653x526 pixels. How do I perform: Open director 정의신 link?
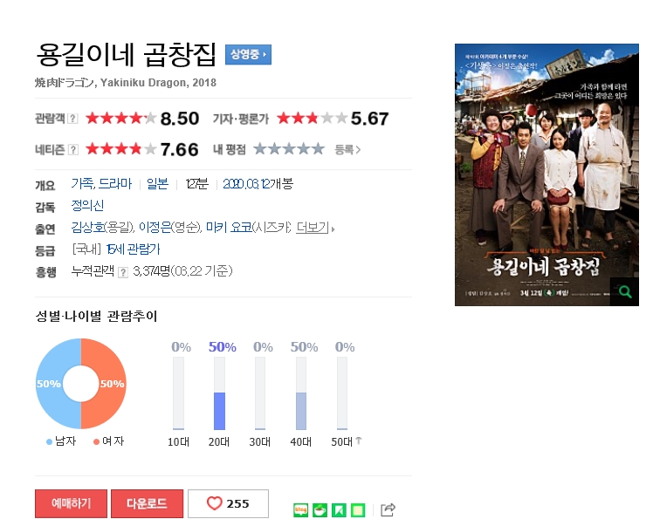[87, 206]
